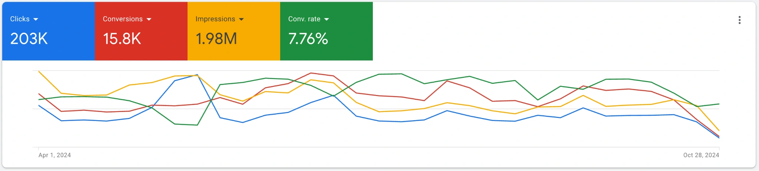Select the 7.76% conversion rate value
The image size is (759, 171).
click(x=308, y=39)
